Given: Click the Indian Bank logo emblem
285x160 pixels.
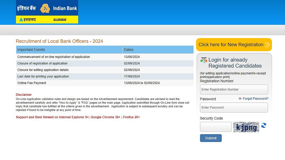Looking at the screenshot, I should [45, 8].
